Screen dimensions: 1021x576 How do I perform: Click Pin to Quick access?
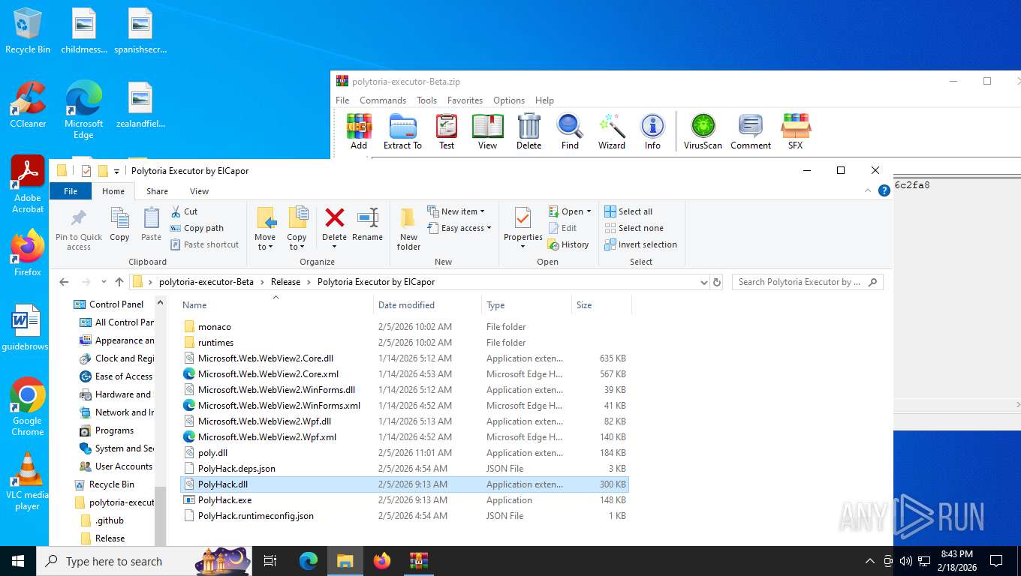click(x=78, y=229)
